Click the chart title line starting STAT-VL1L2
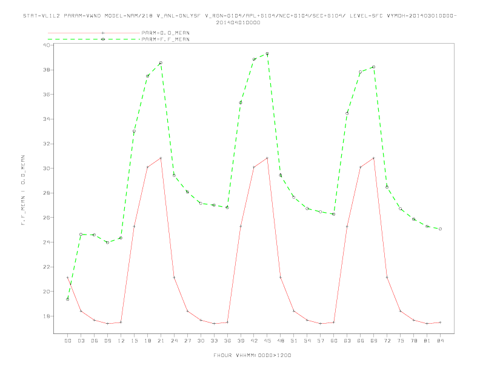Viewport: 480px width, 371px height. [239, 16]
